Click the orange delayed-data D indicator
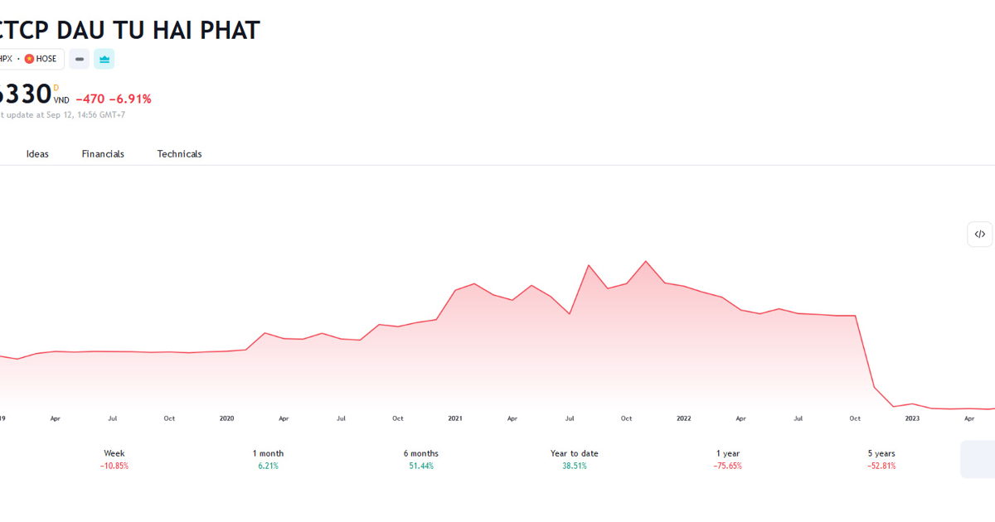Screen dimensions: 995x522 pyautogui.click(x=56, y=87)
